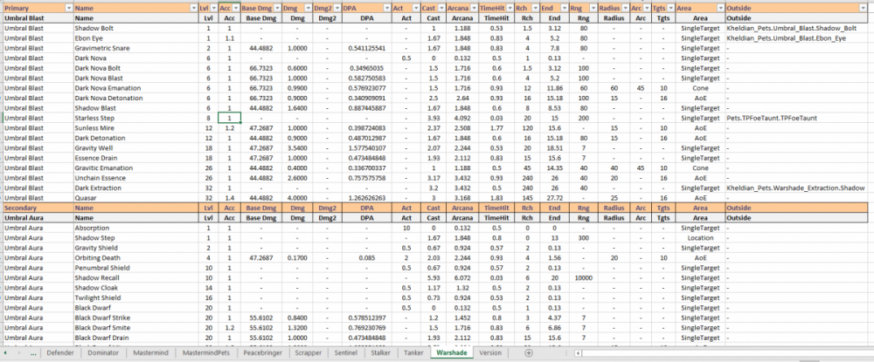Open the Primary column filter dropdown
This screenshot has height=362, width=874.
tap(68, 7)
